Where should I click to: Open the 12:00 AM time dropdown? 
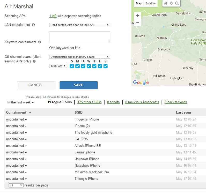pyautogui.click(x=58, y=66)
